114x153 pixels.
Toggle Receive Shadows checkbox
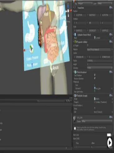pyautogui.click(x=95, y=78)
